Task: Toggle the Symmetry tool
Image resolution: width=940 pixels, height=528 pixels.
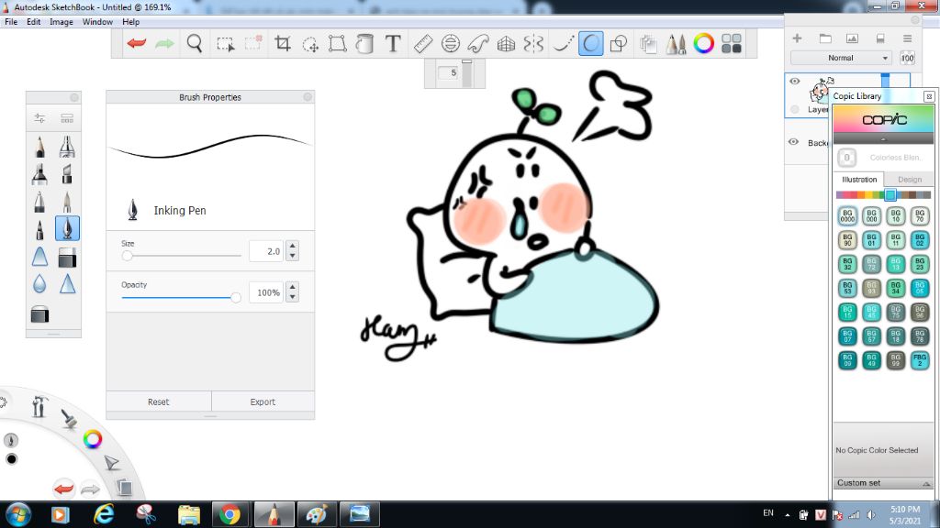Action: point(533,43)
